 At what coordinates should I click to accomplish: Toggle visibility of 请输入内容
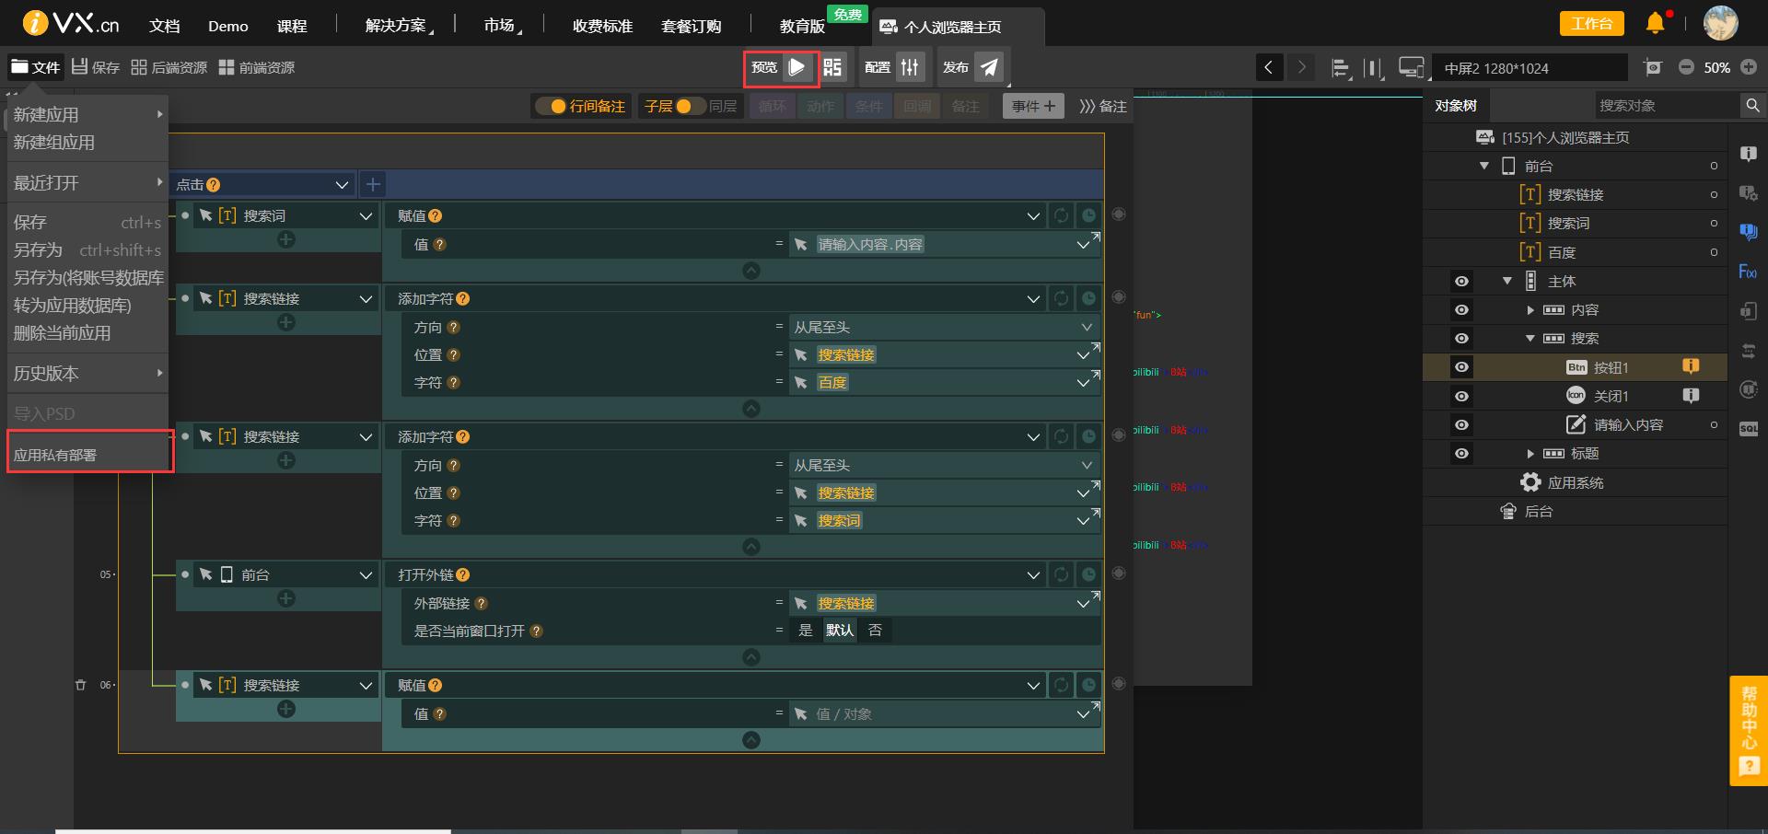pos(1461,424)
